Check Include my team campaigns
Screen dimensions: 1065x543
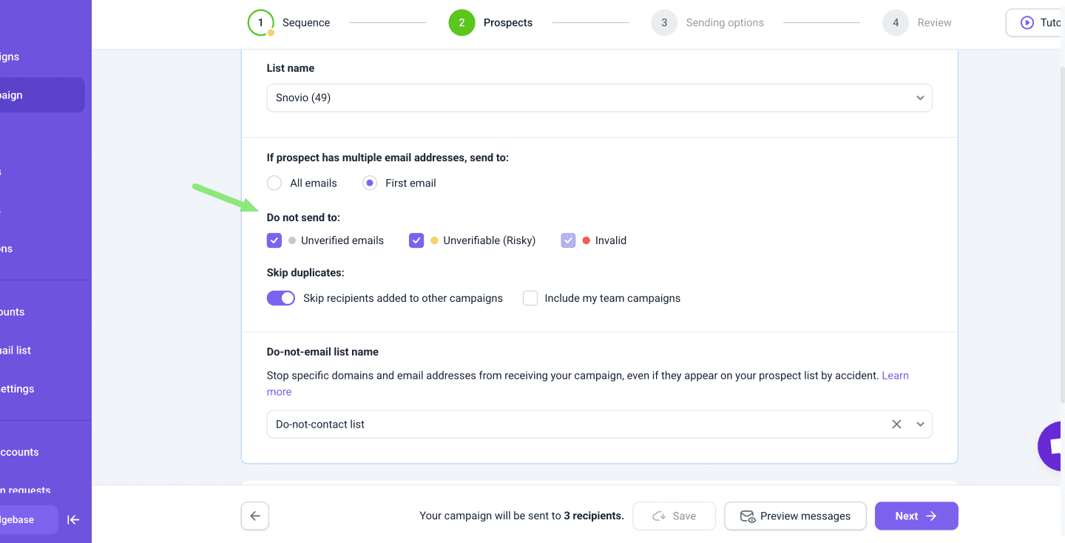pos(530,298)
